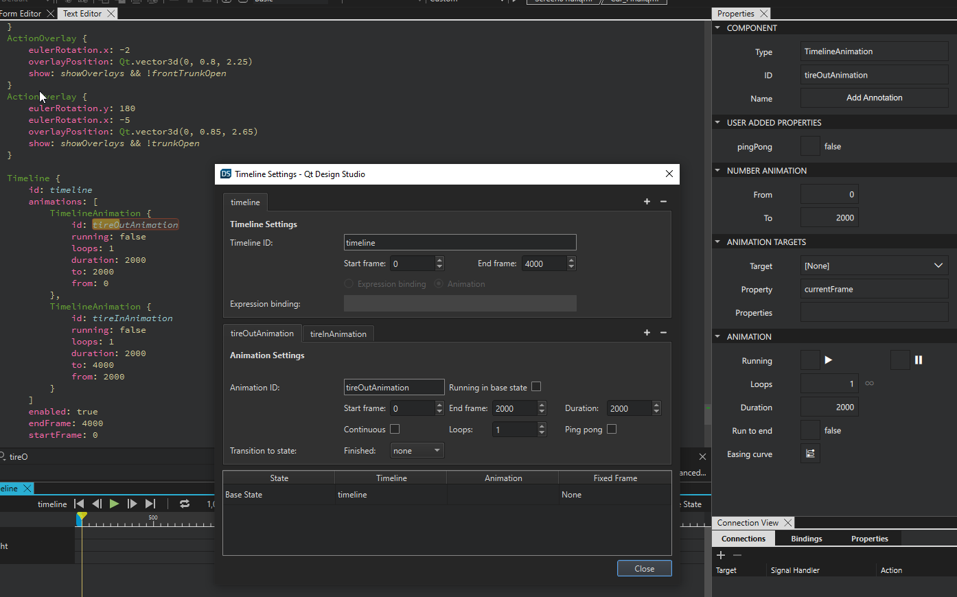Switch to the tireInAnimation tab
The width and height of the screenshot is (957, 597).
coord(338,334)
